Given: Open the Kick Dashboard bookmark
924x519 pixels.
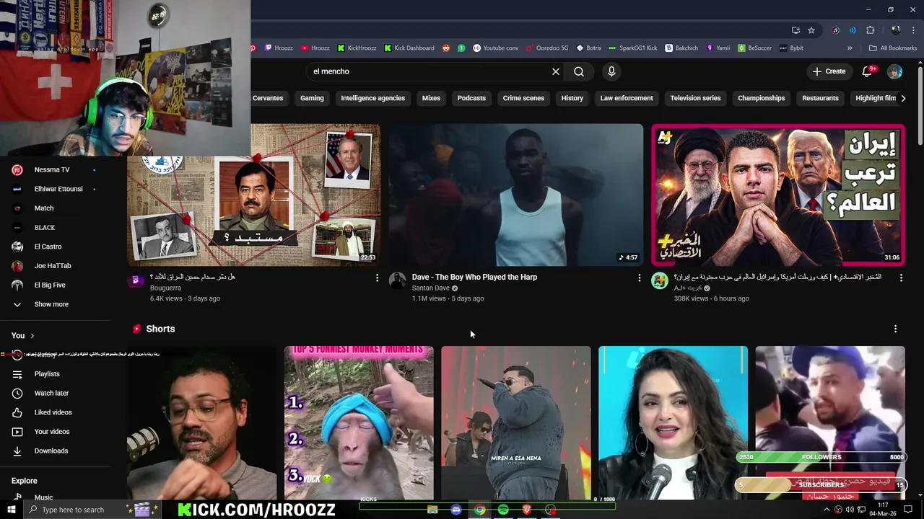Looking at the screenshot, I should (409, 48).
